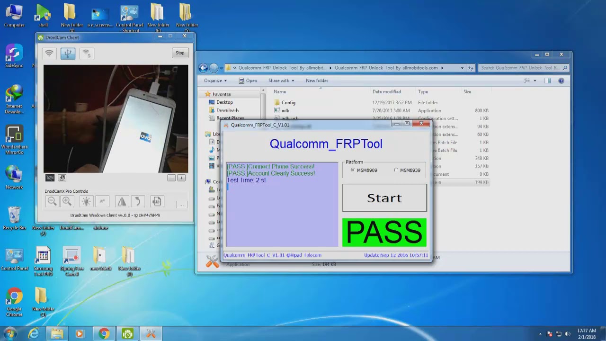
Task: Open more DroidCamX Pro controls
Action: [x=181, y=204]
